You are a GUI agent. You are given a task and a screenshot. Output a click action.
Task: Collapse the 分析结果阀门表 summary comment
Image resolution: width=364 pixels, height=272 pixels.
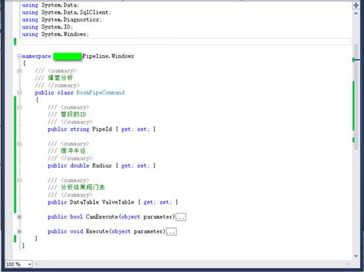click(x=19, y=180)
